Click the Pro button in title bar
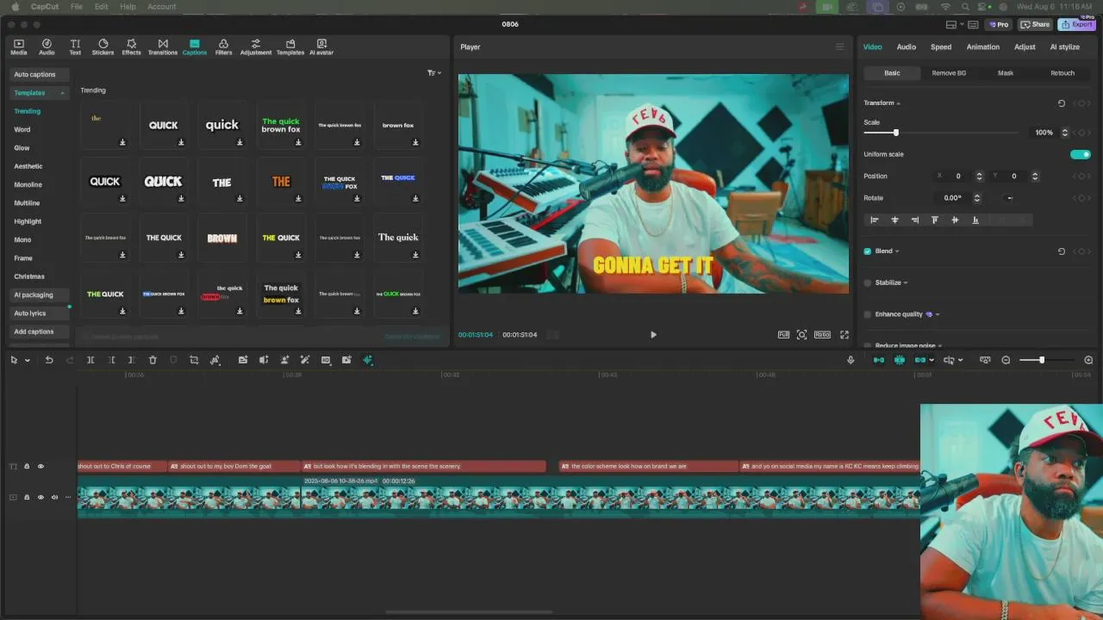 1000,25
